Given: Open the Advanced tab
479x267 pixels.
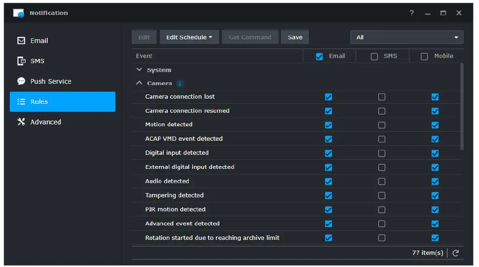Looking at the screenshot, I should coord(63,122).
